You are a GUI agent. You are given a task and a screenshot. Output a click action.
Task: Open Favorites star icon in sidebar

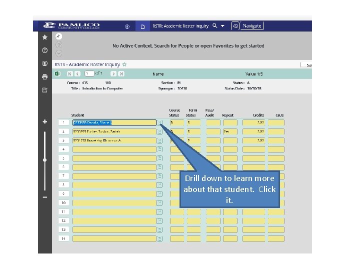(45, 37)
